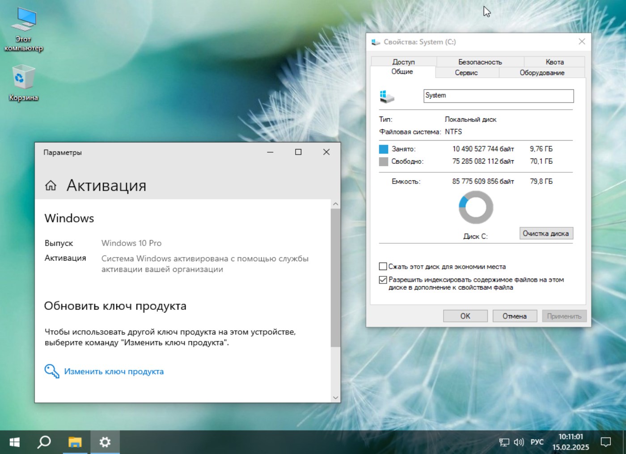Enable "Сжать этот диск для экономии места" checkbox
Screen dimensions: 626x454
pyautogui.click(x=383, y=267)
